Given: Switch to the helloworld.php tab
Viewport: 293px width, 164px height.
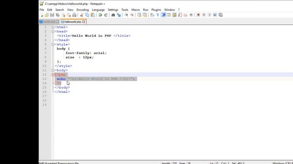Looking at the screenshot, I should (73, 22).
